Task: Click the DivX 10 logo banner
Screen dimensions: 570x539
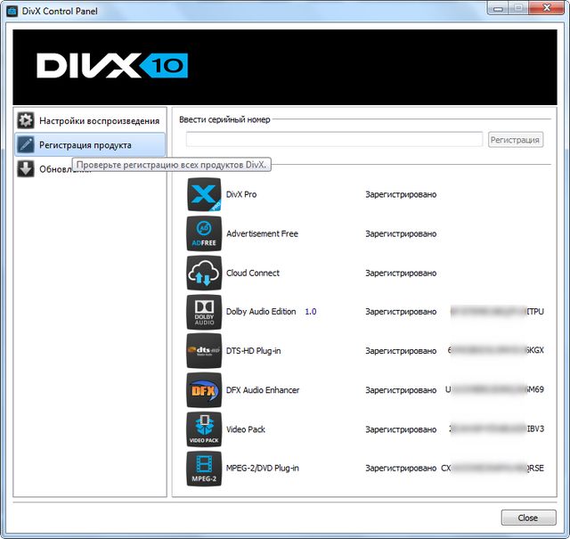Action: click(112, 67)
